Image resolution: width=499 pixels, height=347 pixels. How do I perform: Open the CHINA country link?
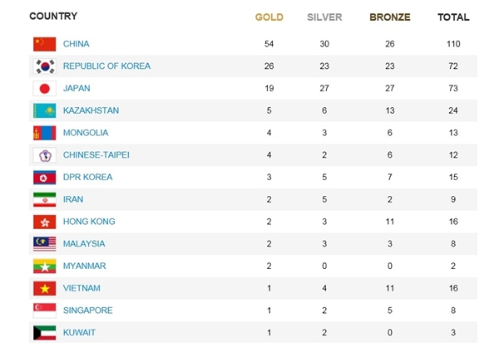(77, 44)
